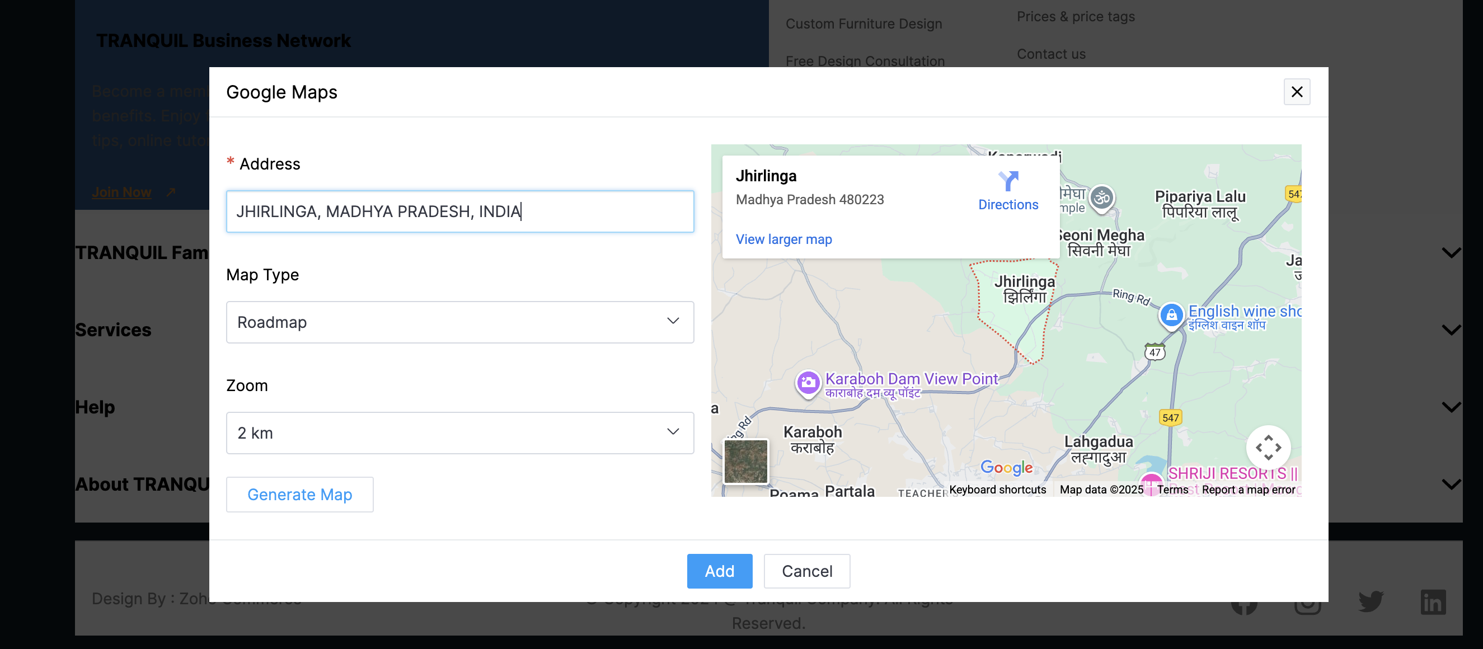Click the Directions arrow icon

pos(1008,181)
